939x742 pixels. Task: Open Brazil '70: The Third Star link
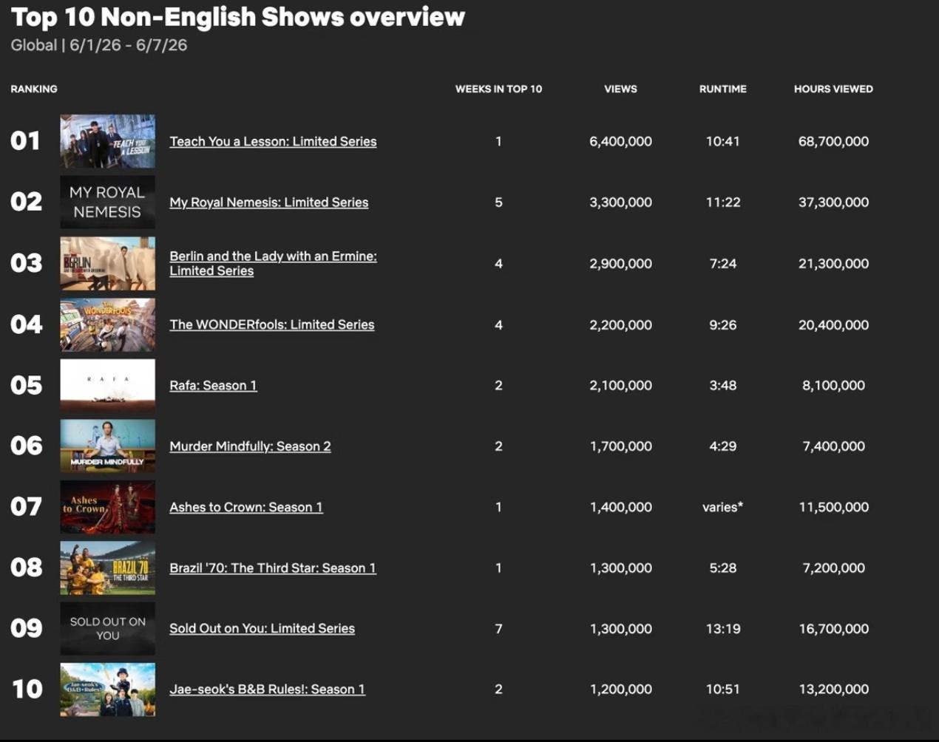point(272,568)
